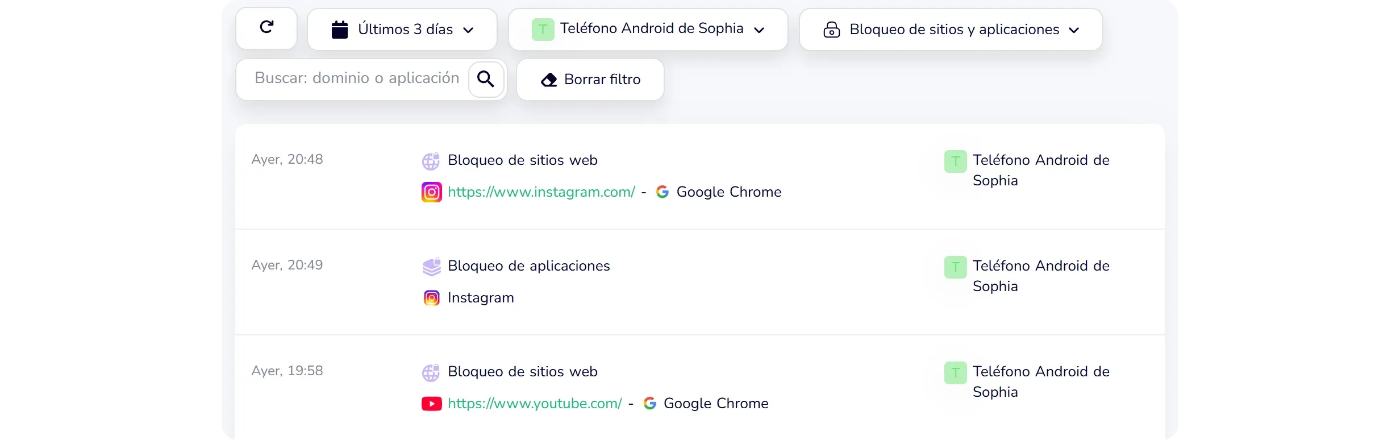Image resolution: width=1400 pixels, height=440 pixels.
Task: Click Instagram icon beside instagram.com link
Action: click(432, 192)
